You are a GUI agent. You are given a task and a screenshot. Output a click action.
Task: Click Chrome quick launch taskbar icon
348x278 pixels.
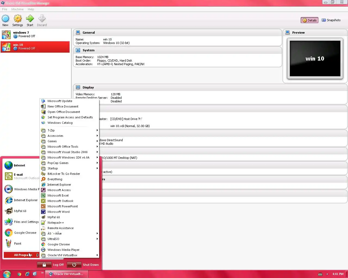click(x=19, y=274)
